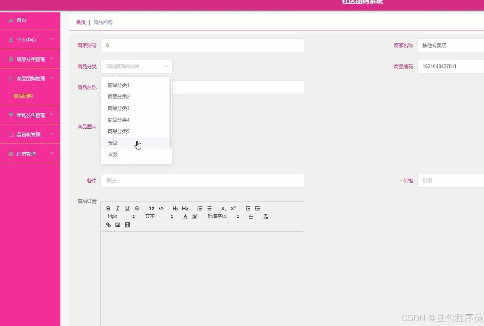The width and height of the screenshot is (484, 326).
Task: Insert a video in the editor
Action: (x=127, y=225)
